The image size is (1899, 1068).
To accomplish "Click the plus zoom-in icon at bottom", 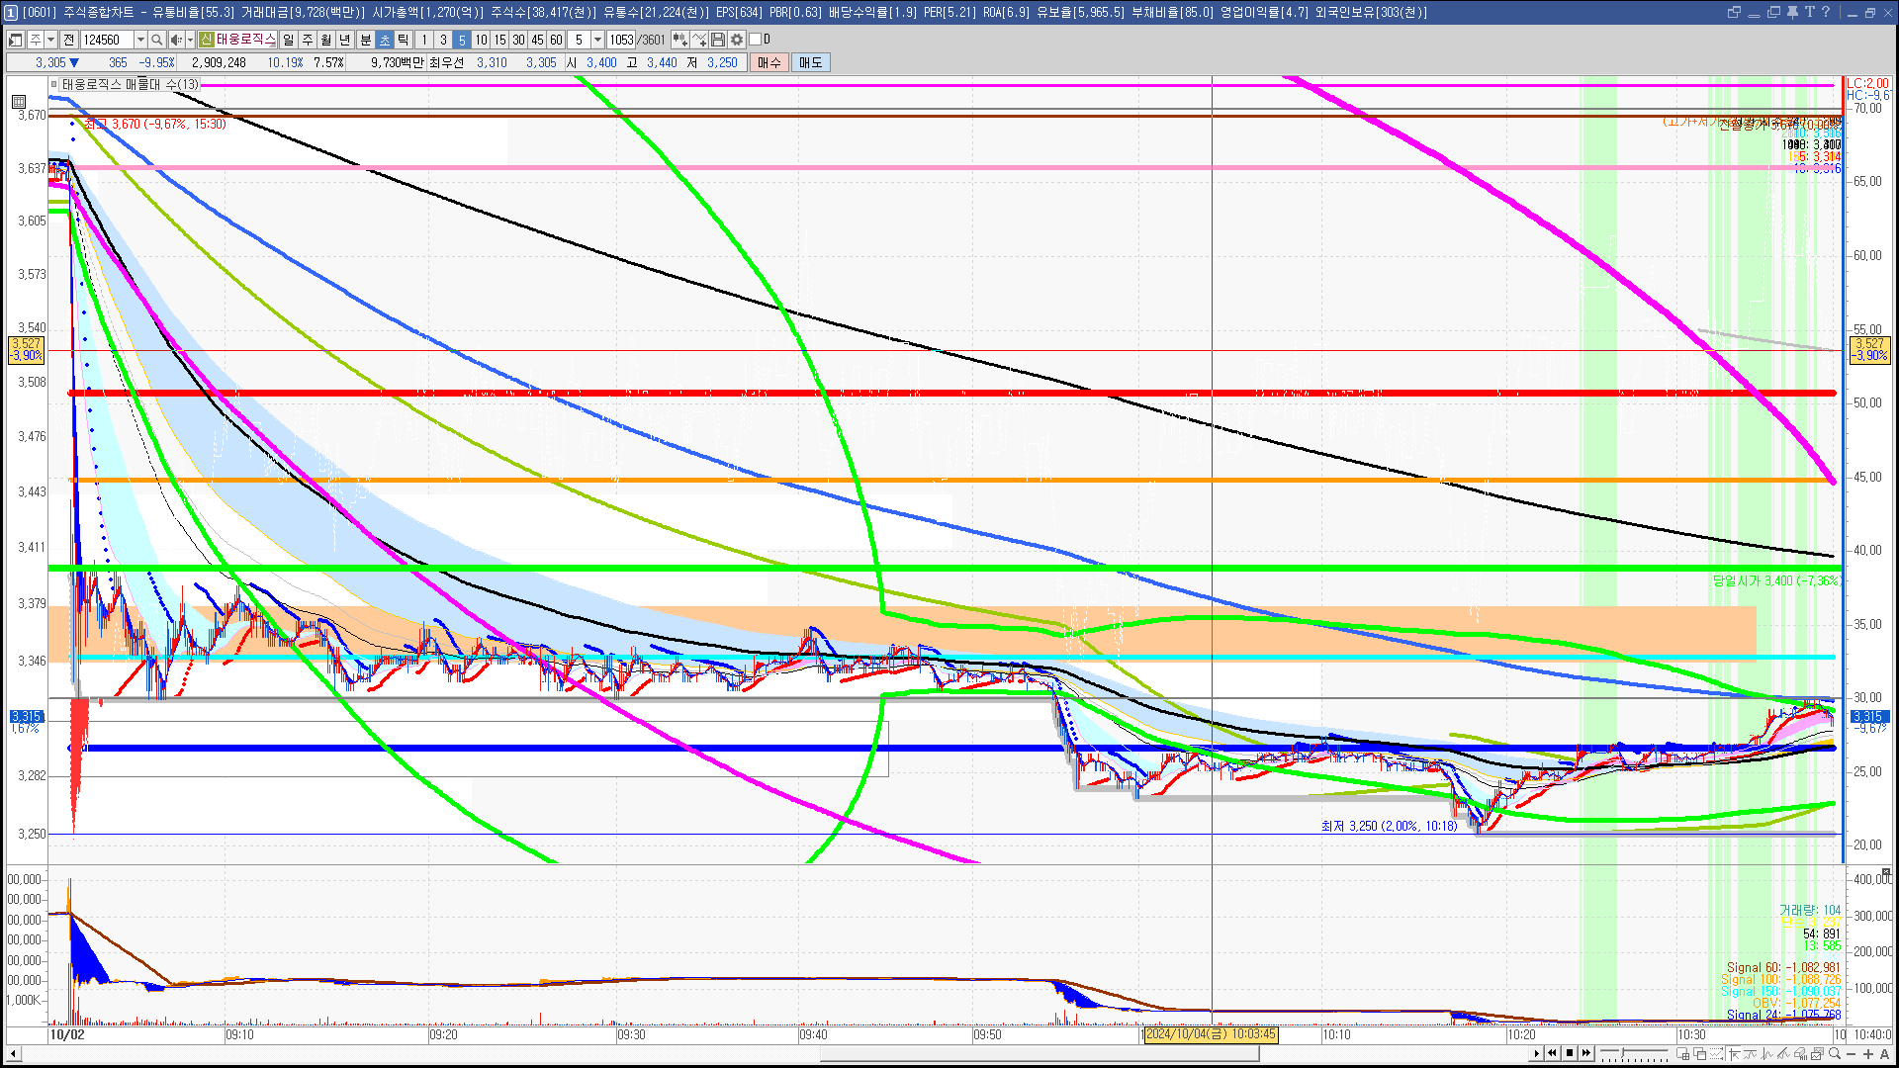I will pos(1868,1053).
